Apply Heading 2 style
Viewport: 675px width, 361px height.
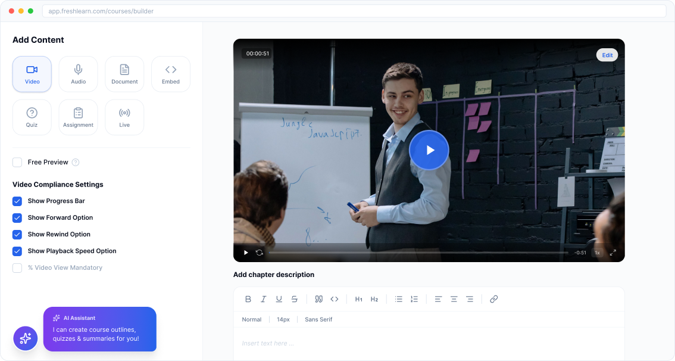tap(374, 299)
